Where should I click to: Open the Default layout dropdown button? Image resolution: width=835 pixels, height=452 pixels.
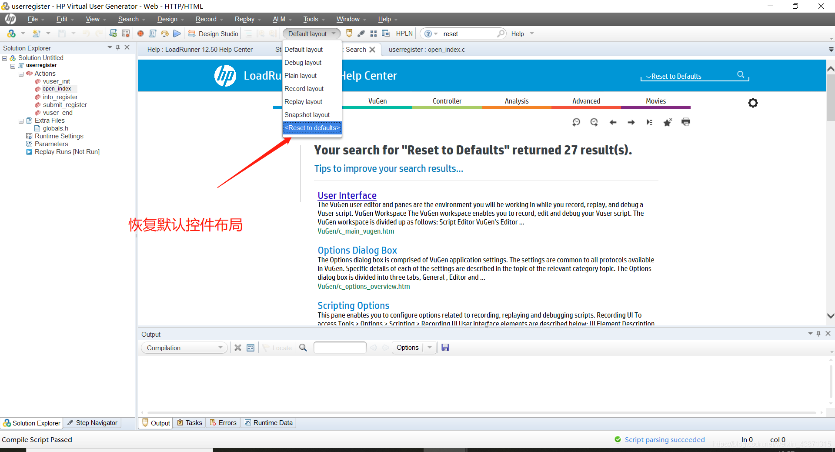tap(311, 33)
